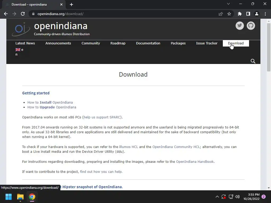Open Documentation menu item
Screen dimensions: 271x203
(148, 43)
